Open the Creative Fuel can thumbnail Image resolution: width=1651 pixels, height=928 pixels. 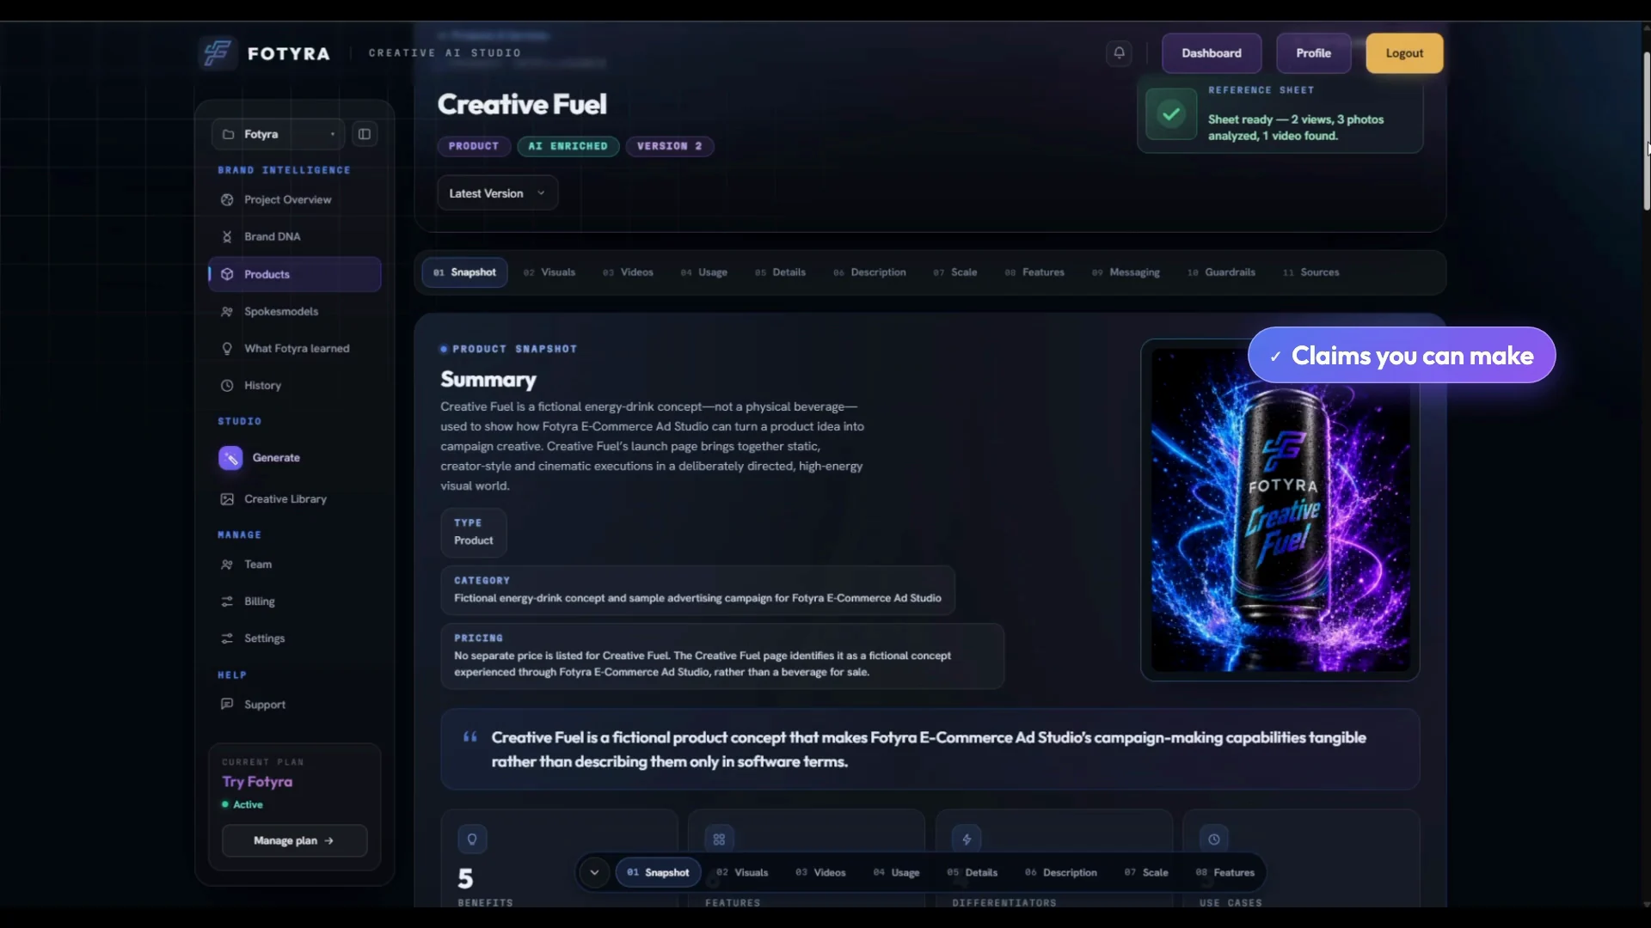click(x=1280, y=510)
